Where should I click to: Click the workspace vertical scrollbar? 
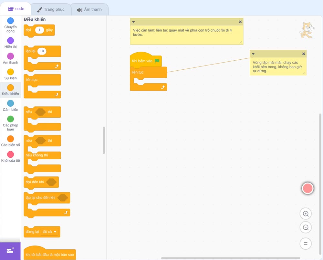tap(320, 184)
